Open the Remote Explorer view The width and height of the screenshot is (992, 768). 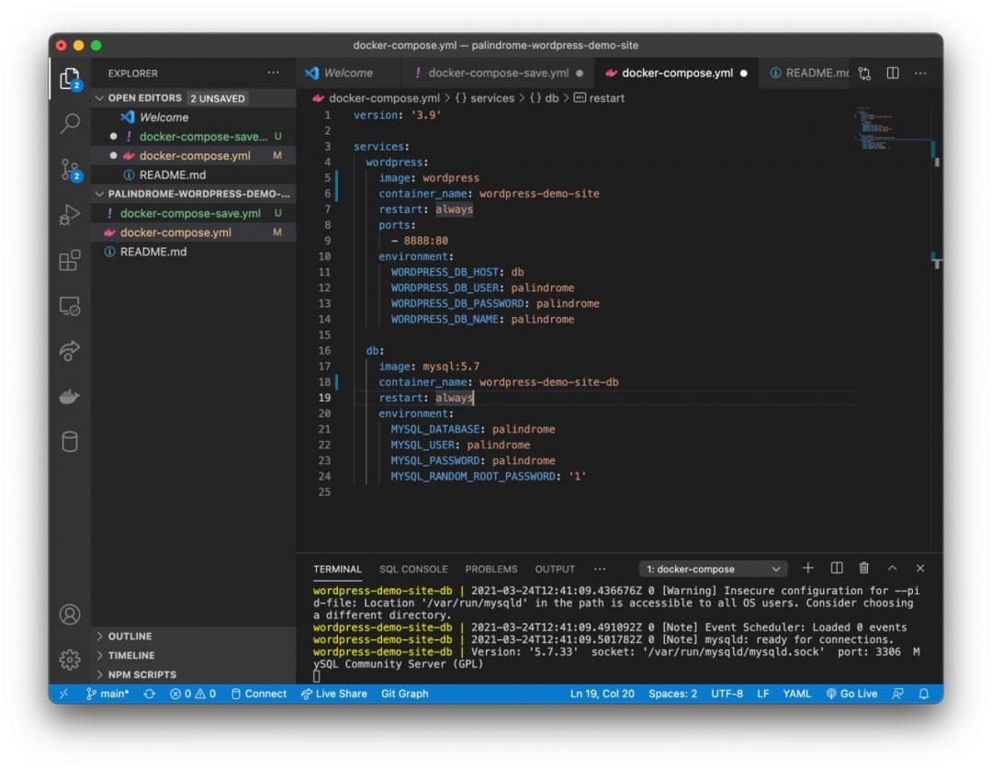pos(70,306)
